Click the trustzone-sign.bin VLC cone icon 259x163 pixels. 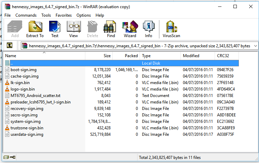[x=7, y=128]
